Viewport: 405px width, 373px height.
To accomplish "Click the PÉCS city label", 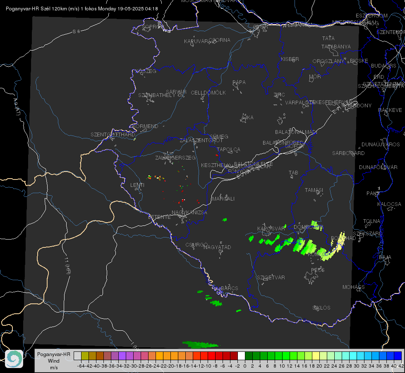I will [318, 270].
